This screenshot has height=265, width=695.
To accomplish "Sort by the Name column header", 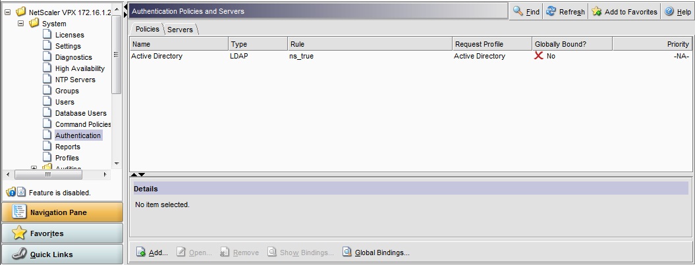I will pyautogui.click(x=179, y=44).
